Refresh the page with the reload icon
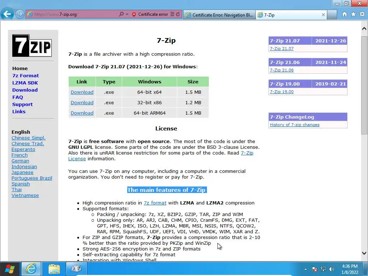The width and height of the screenshot is (368, 276). pos(178,14)
